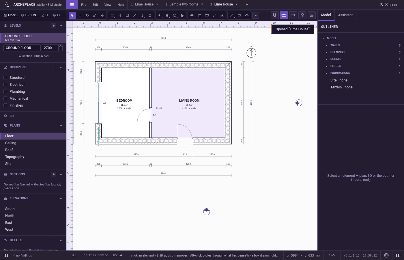The width and height of the screenshot is (404, 260).
Task: Select the mirror tool
Action: tap(102, 15)
